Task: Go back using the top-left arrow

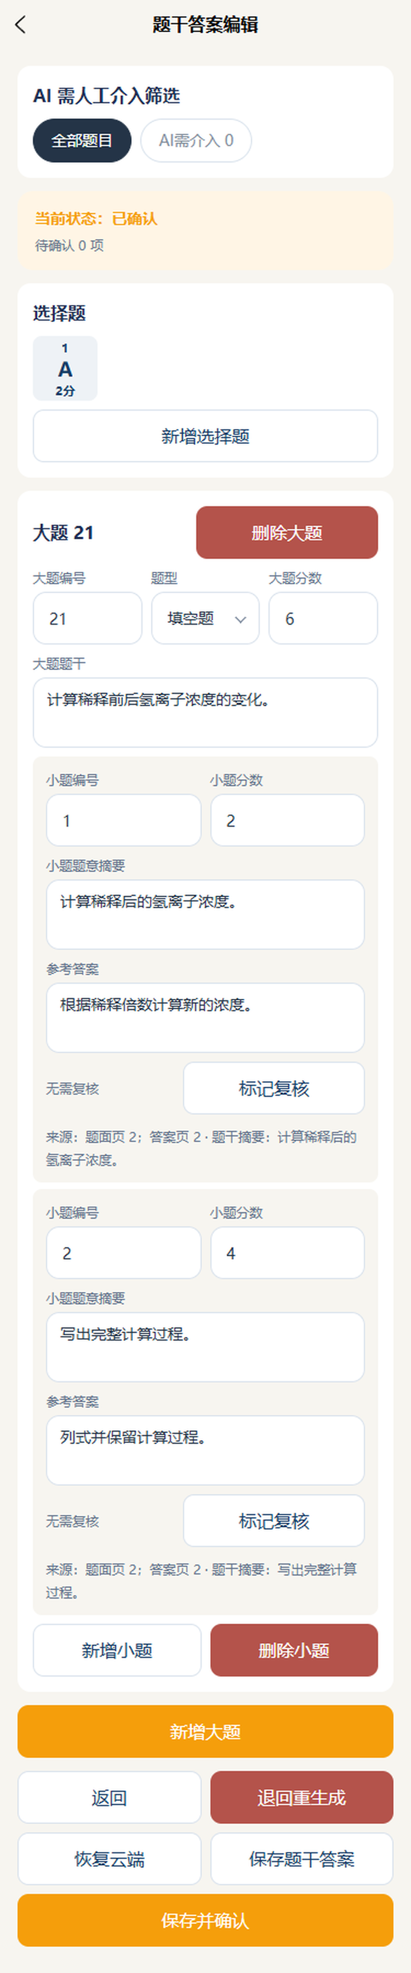Action: tap(21, 25)
